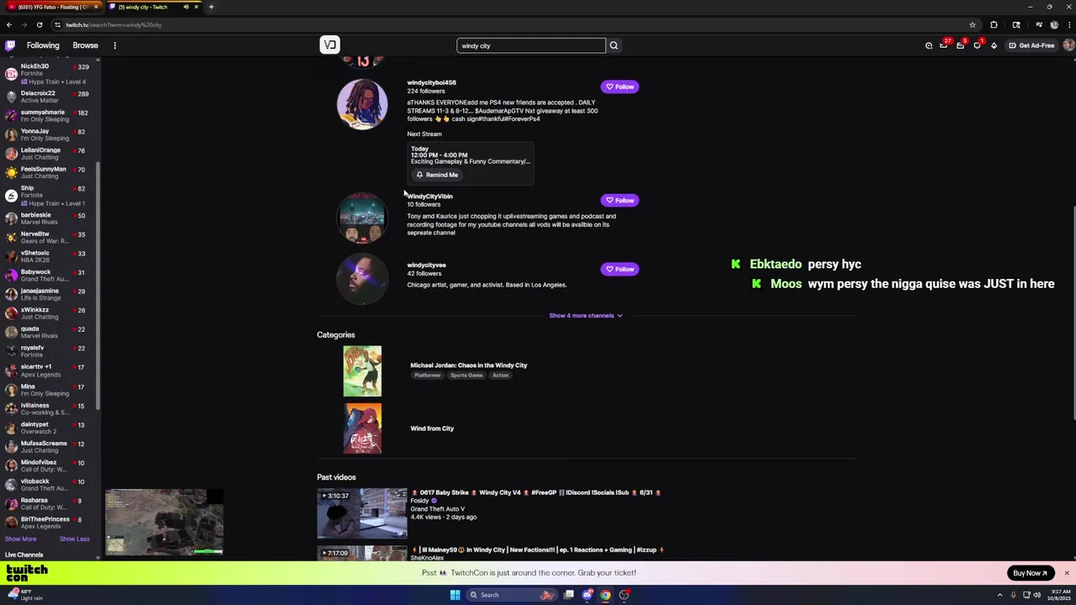The height and width of the screenshot is (605, 1076).
Task: Click the Action tag
Action: 500,375
